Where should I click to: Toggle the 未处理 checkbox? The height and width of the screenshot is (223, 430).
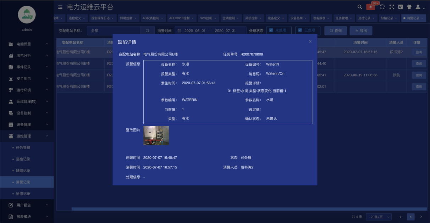click(x=271, y=30)
